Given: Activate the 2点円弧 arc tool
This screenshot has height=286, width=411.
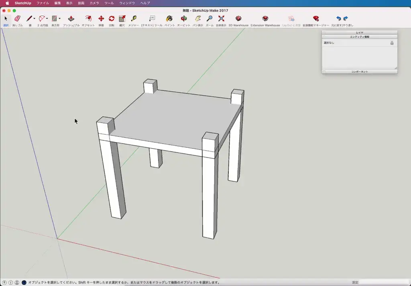Looking at the screenshot, I should point(42,19).
